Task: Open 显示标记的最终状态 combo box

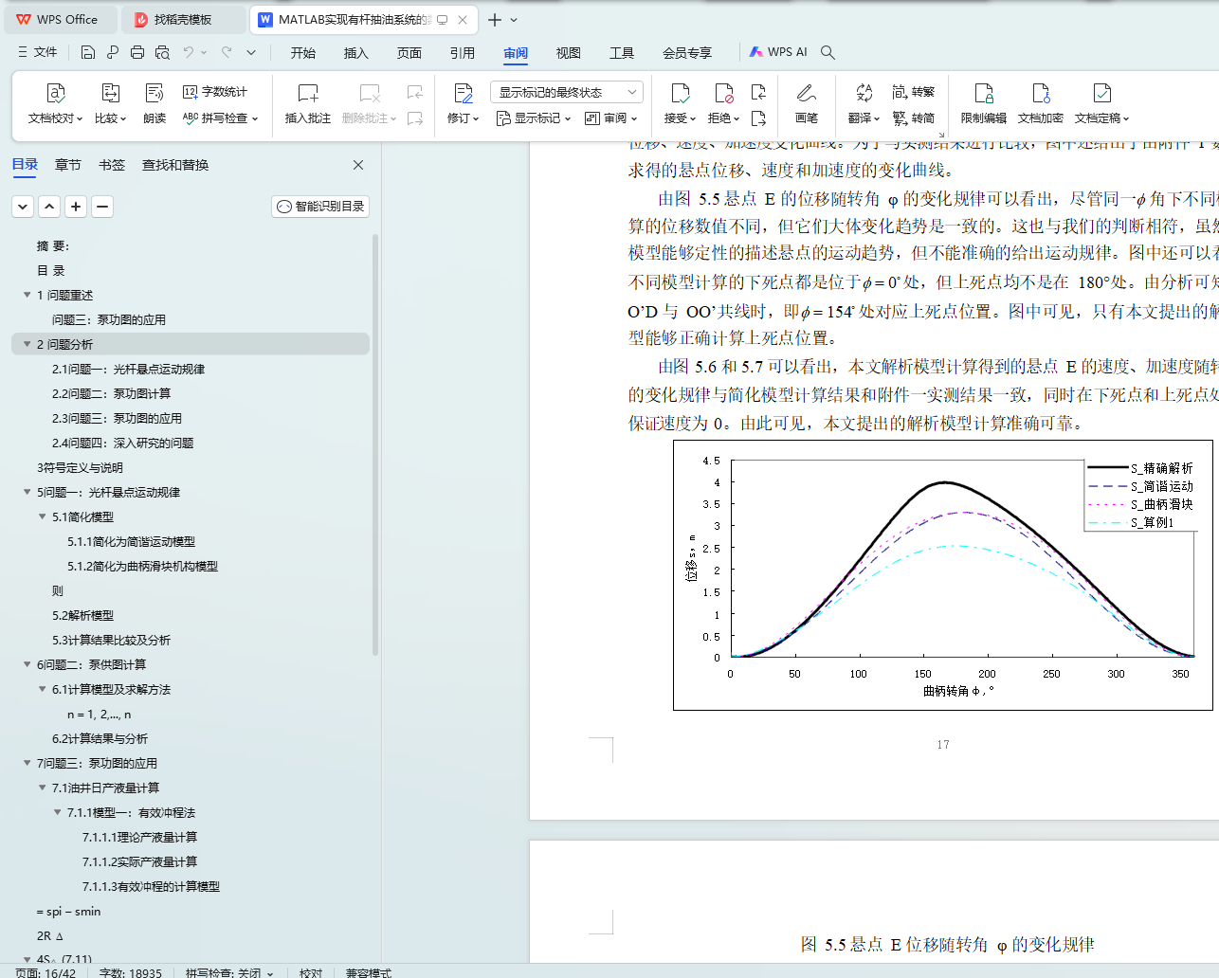Action: (567, 92)
